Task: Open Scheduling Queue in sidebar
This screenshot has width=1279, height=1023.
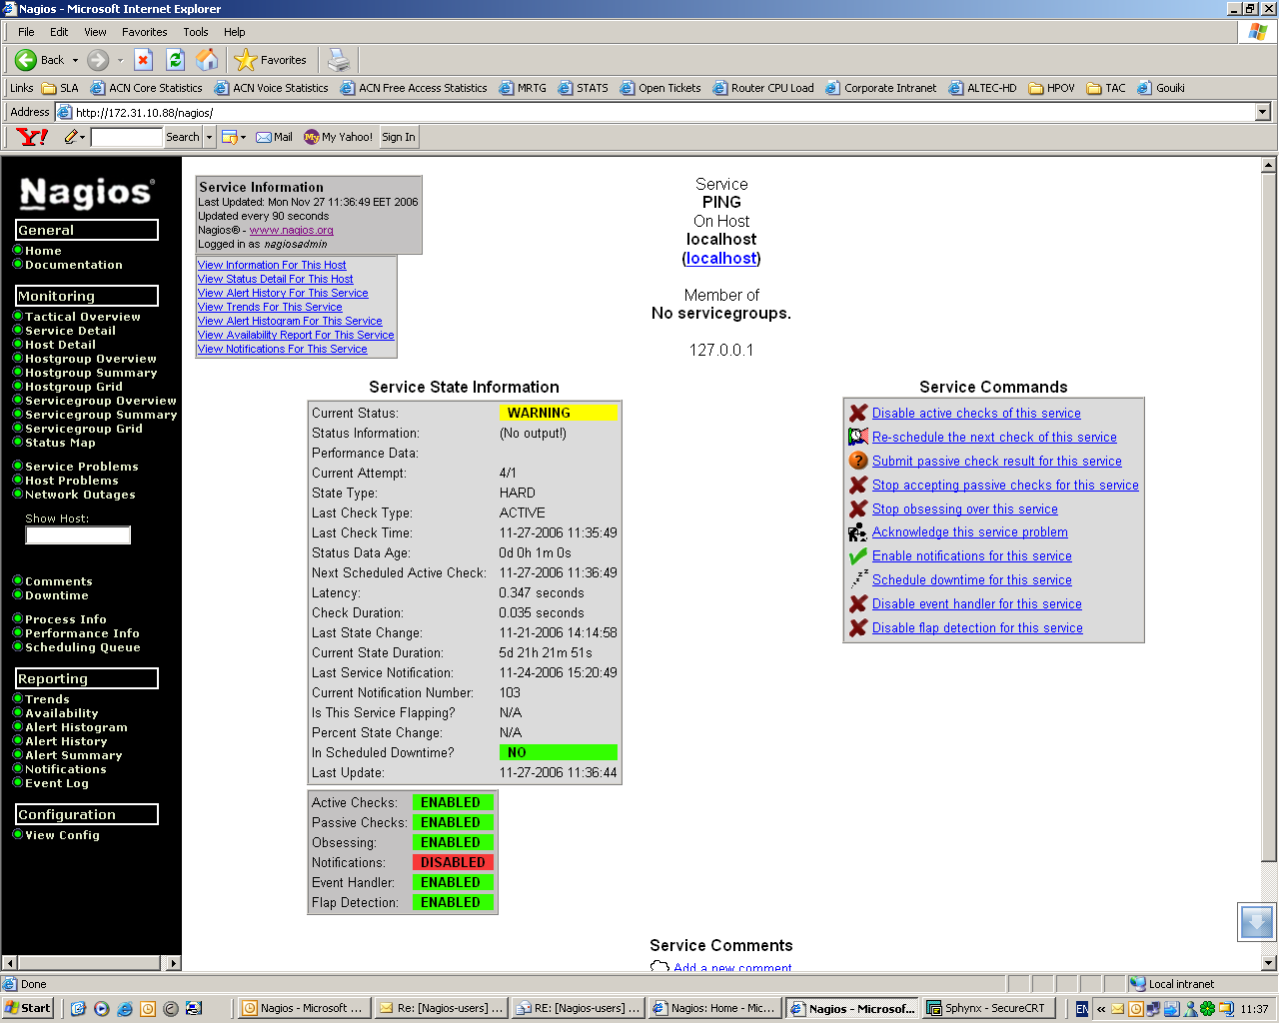Action: click(x=83, y=647)
